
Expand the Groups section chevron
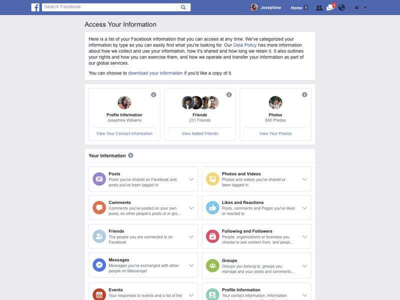coord(304,266)
